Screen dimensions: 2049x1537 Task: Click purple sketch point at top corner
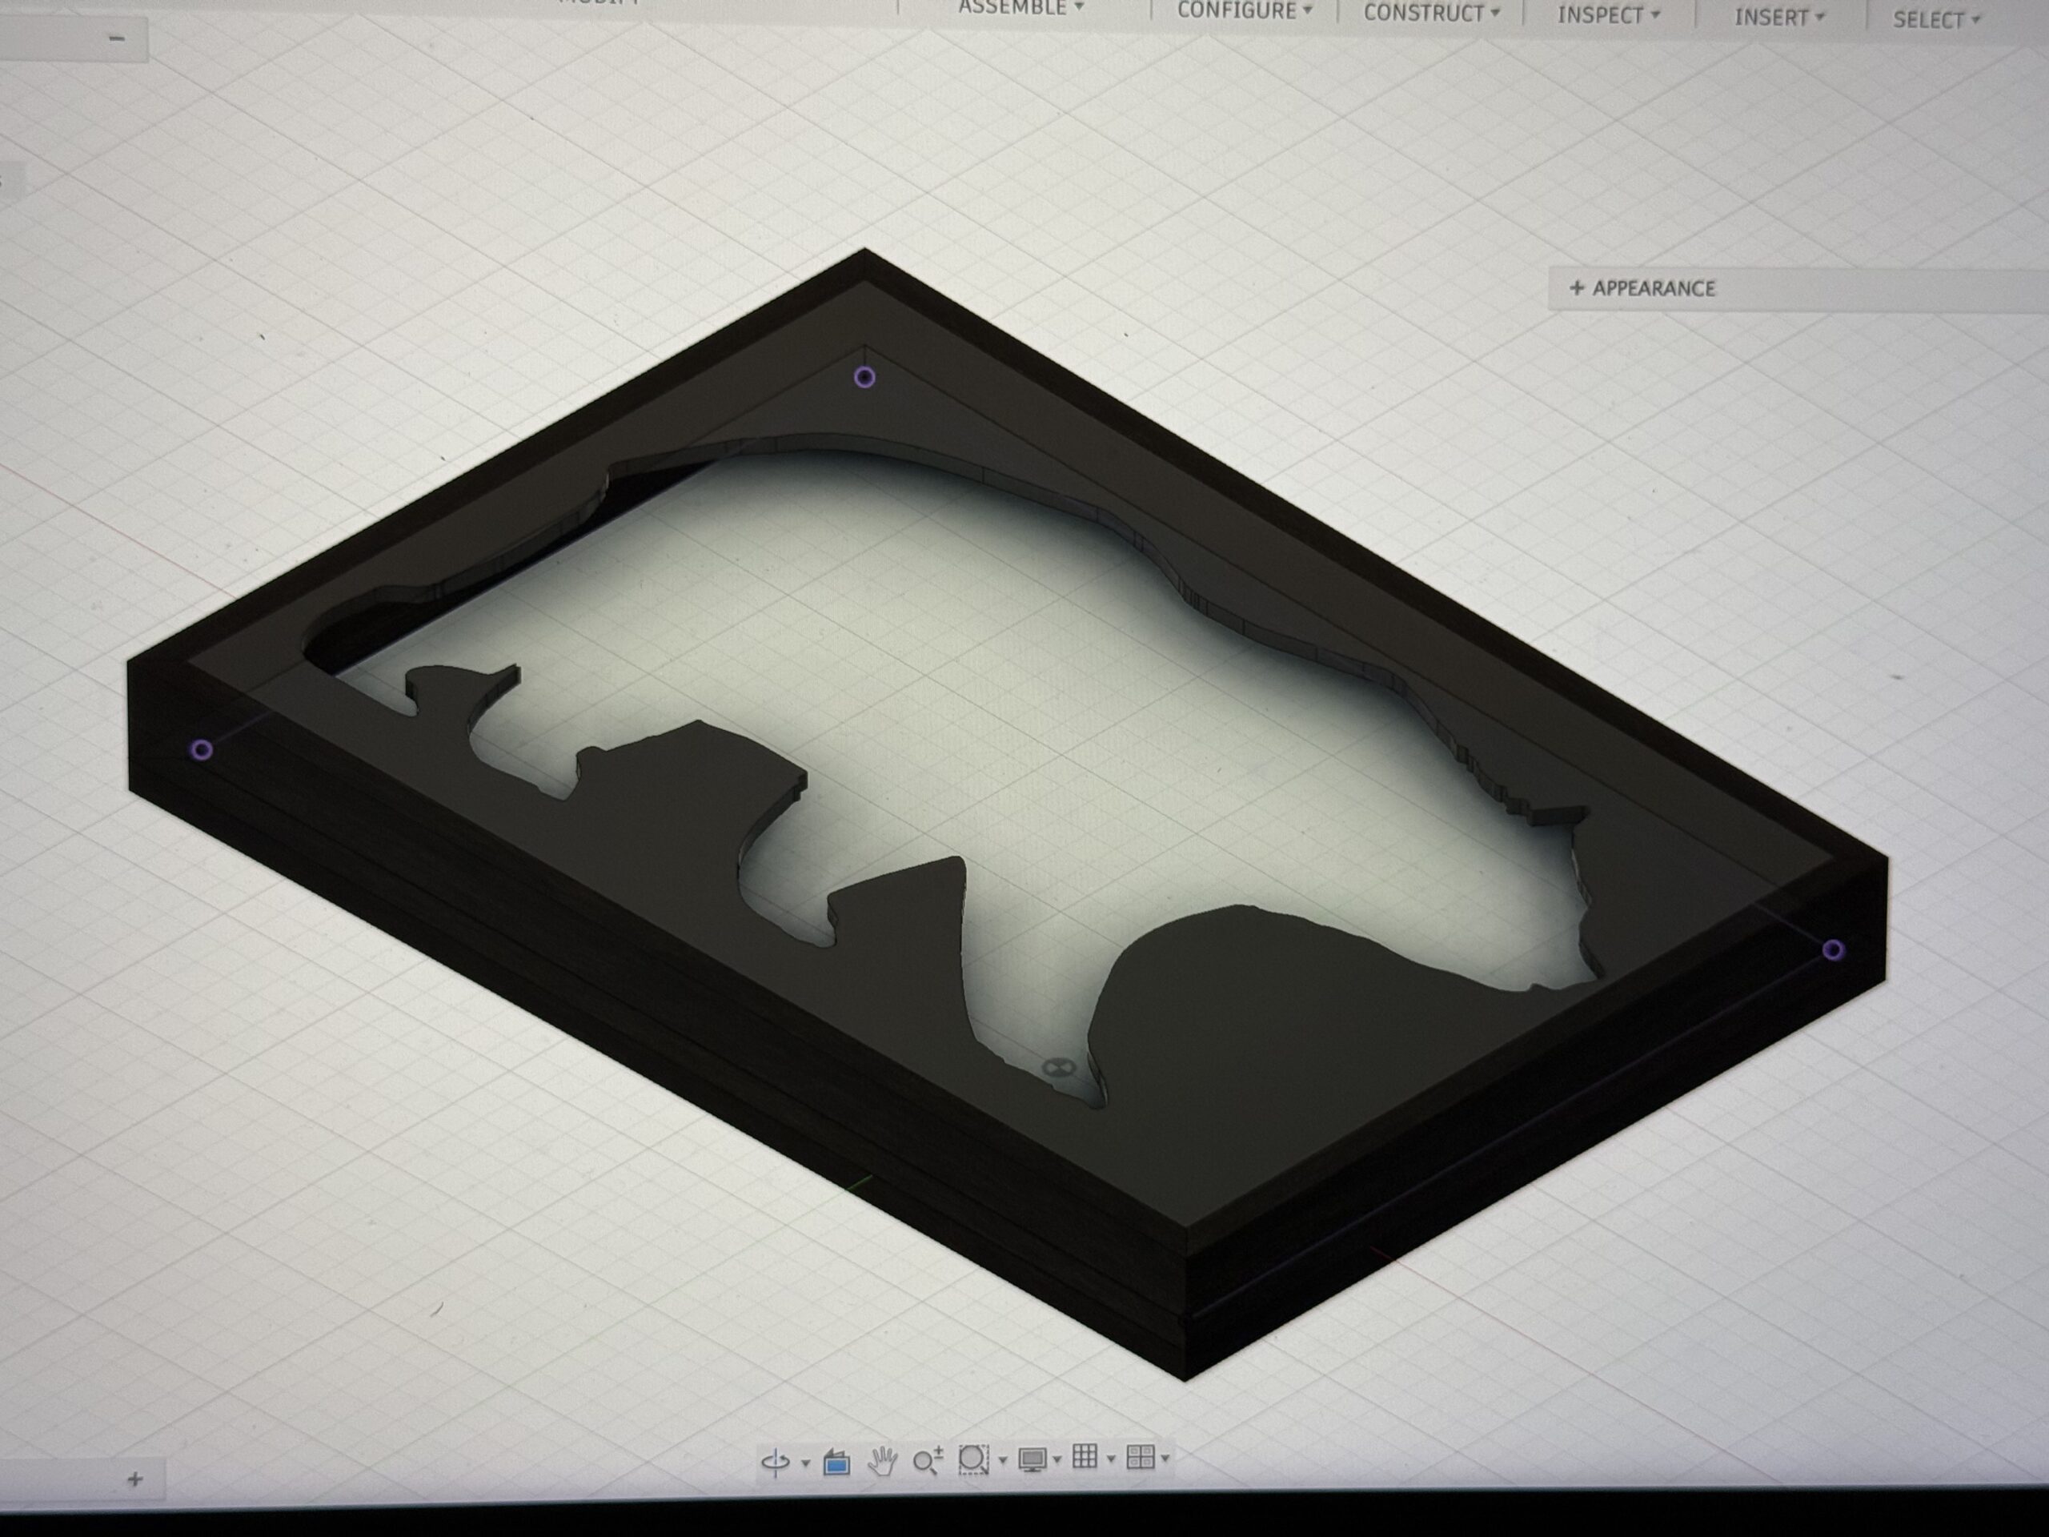[864, 377]
